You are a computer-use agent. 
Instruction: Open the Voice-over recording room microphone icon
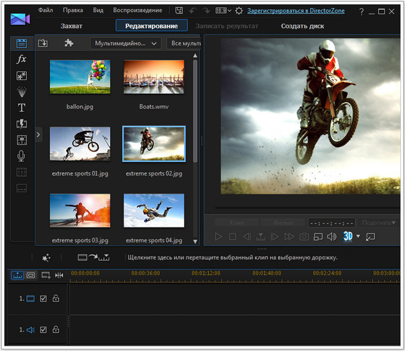click(22, 156)
